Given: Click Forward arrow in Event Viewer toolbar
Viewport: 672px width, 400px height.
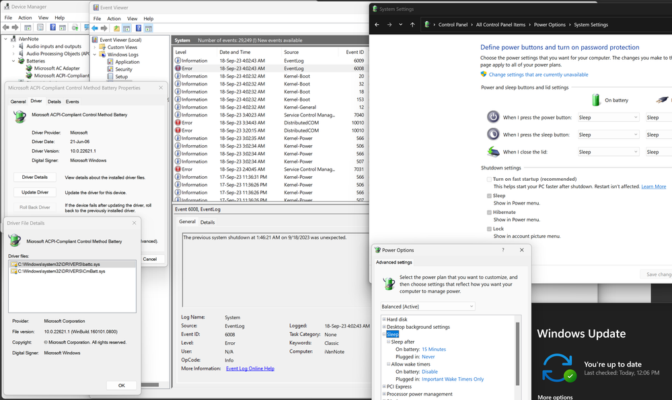Looking at the screenshot, I should pos(104,28).
